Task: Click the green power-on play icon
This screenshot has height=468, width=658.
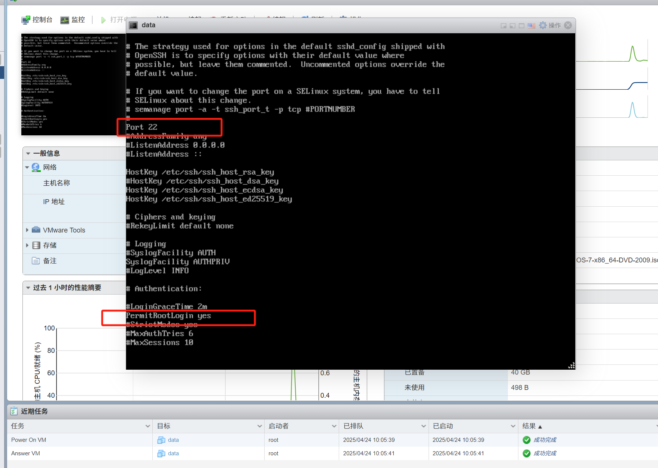Action: (x=103, y=20)
